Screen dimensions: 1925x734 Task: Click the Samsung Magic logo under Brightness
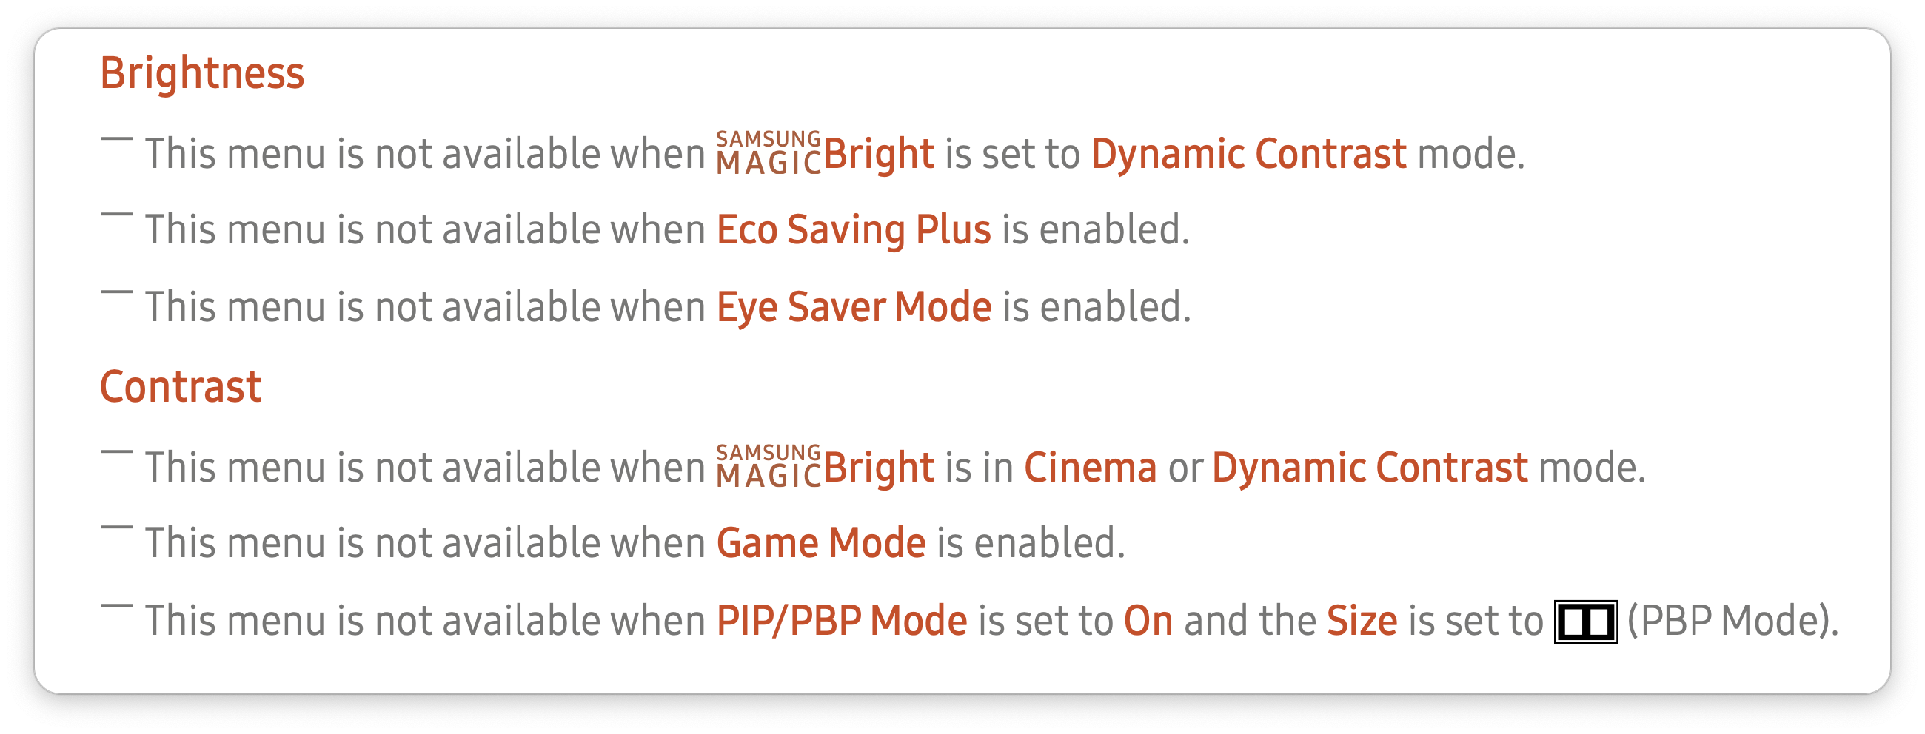769,153
